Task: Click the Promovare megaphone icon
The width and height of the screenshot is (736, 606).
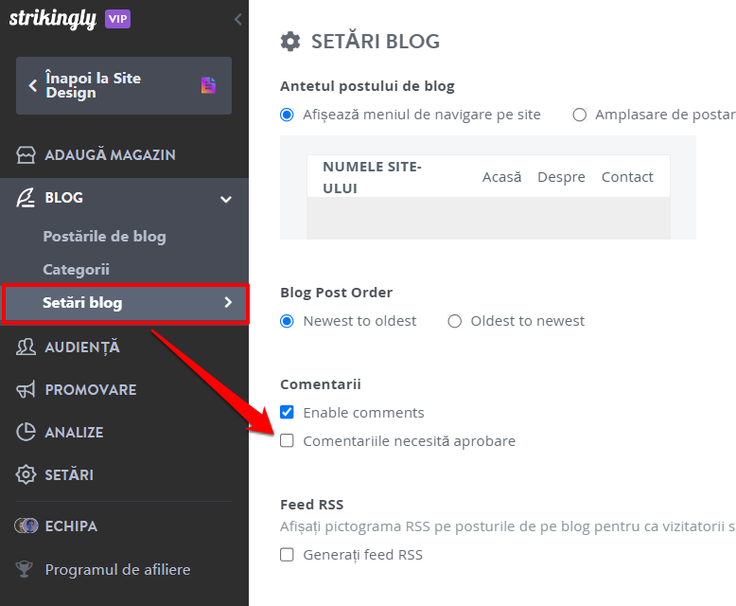Action: [x=26, y=389]
